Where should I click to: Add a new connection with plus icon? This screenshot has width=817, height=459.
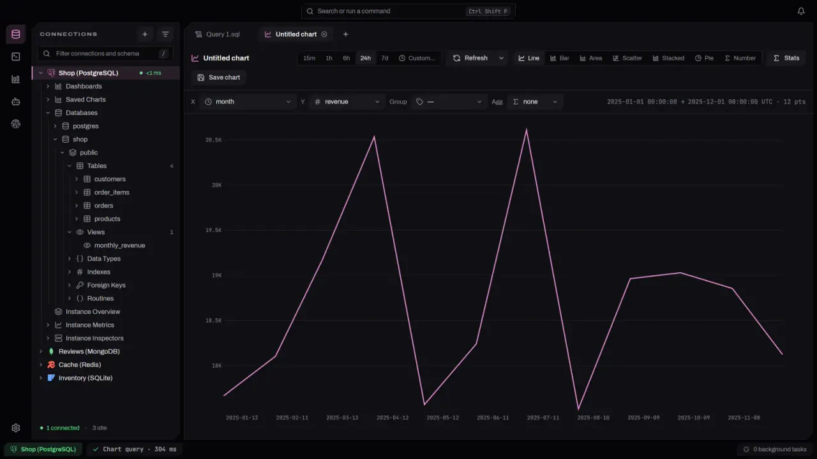tap(145, 34)
